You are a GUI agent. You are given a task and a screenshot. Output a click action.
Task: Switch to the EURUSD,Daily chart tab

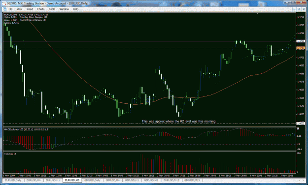(13, 180)
